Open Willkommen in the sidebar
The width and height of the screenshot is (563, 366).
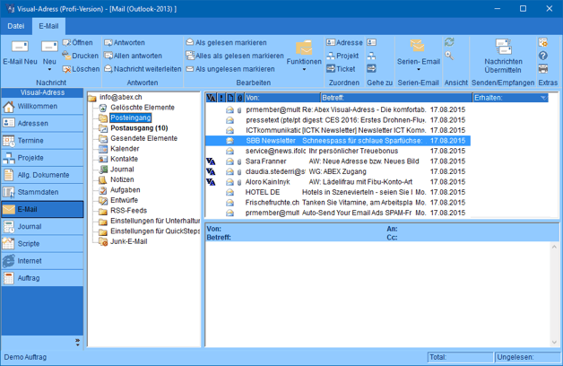click(x=42, y=107)
